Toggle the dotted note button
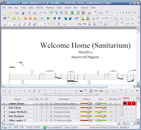Viewport: 141px width, 130px height. (41, 24)
